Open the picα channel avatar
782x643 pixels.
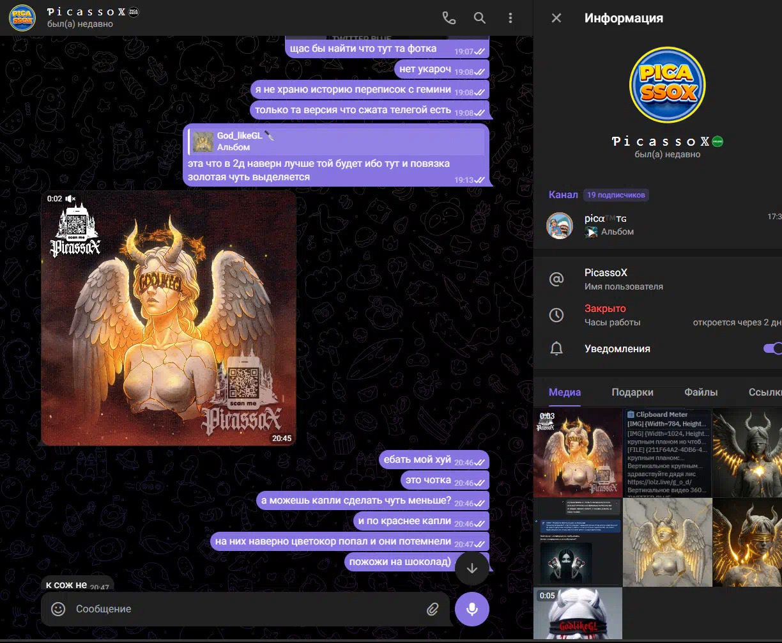[559, 226]
